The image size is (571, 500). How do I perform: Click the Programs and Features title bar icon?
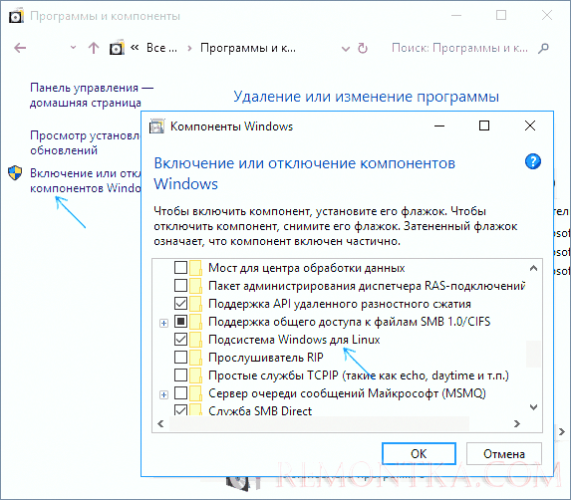(16, 16)
